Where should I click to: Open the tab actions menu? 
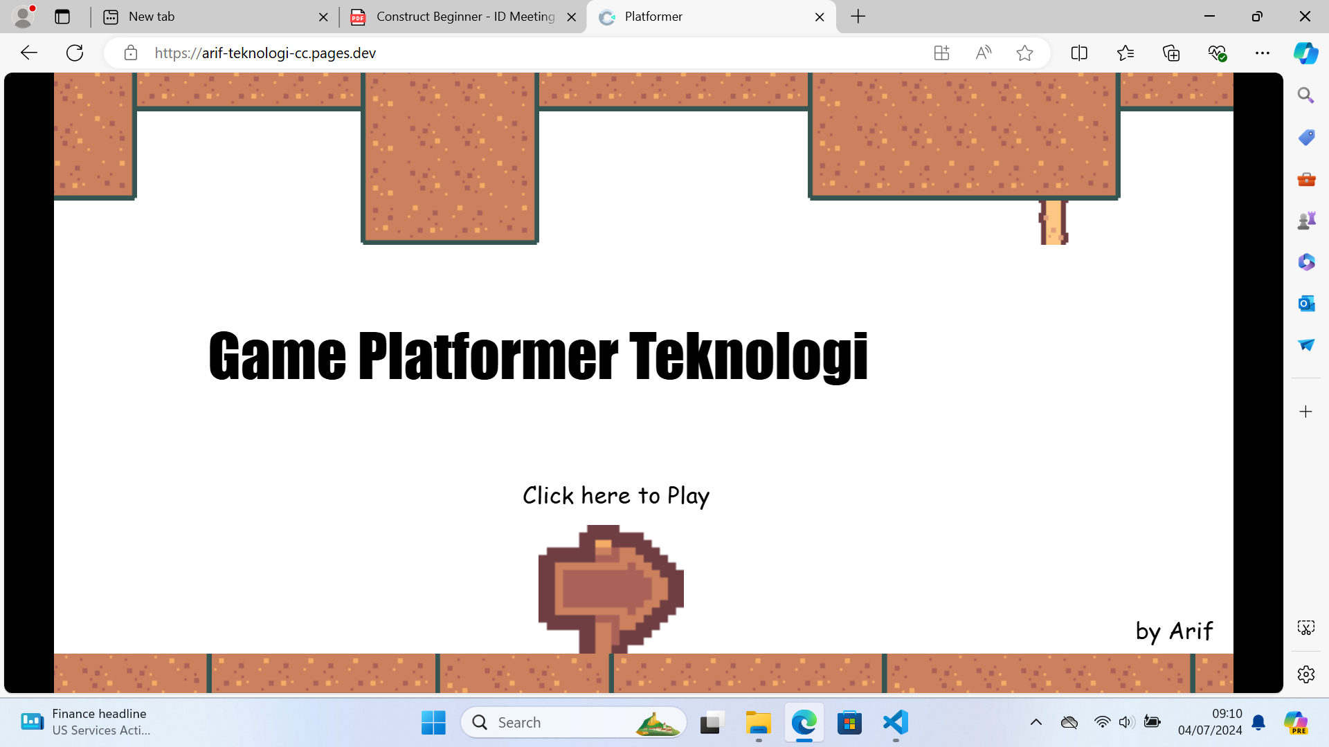click(62, 17)
